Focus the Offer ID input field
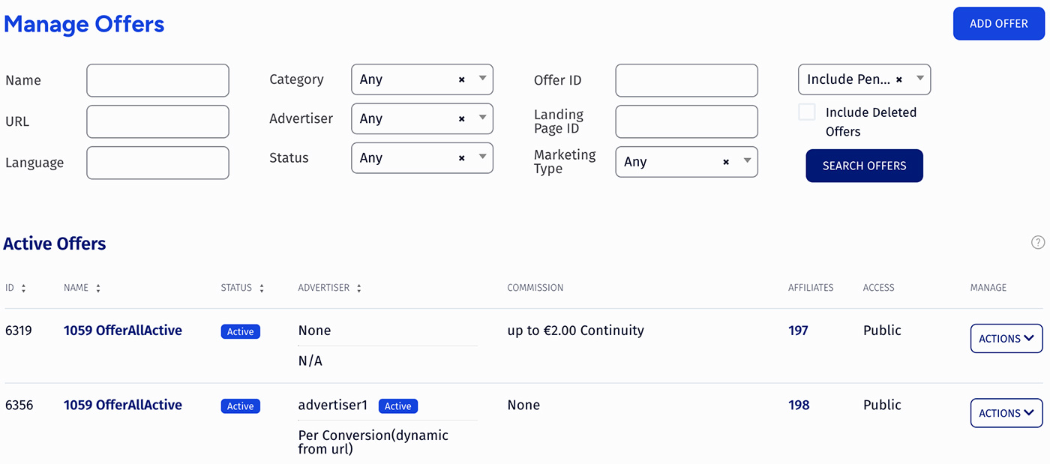This screenshot has width=1050, height=464. 687,80
